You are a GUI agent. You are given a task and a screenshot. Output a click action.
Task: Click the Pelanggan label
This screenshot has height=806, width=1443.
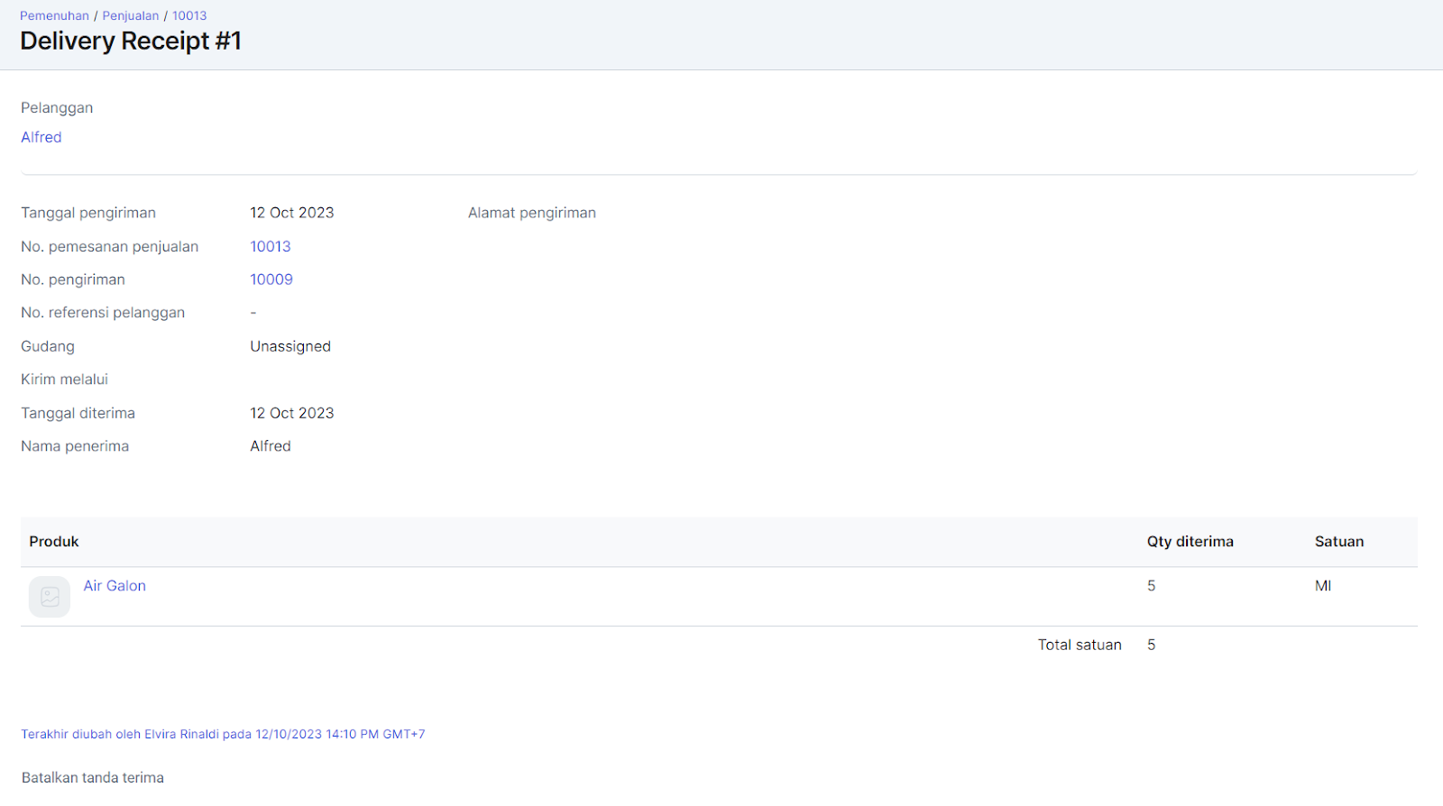click(x=57, y=108)
